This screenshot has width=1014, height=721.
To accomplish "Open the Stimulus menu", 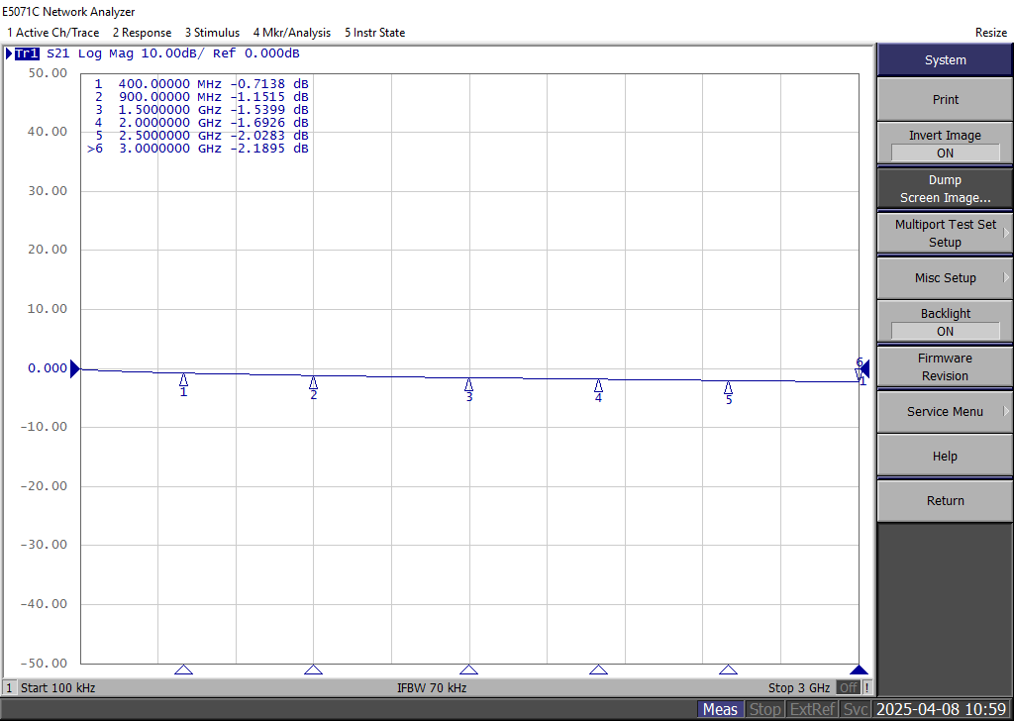I will [x=212, y=33].
